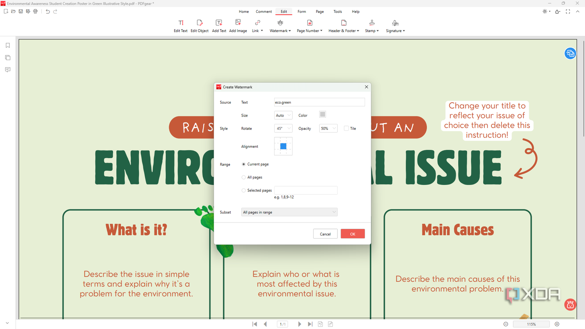Image resolution: width=585 pixels, height=329 pixels.
Task: Go to the previous page
Action: coord(265,324)
